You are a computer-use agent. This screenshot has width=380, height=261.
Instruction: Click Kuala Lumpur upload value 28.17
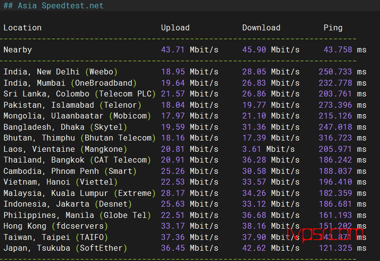(173, 193)
